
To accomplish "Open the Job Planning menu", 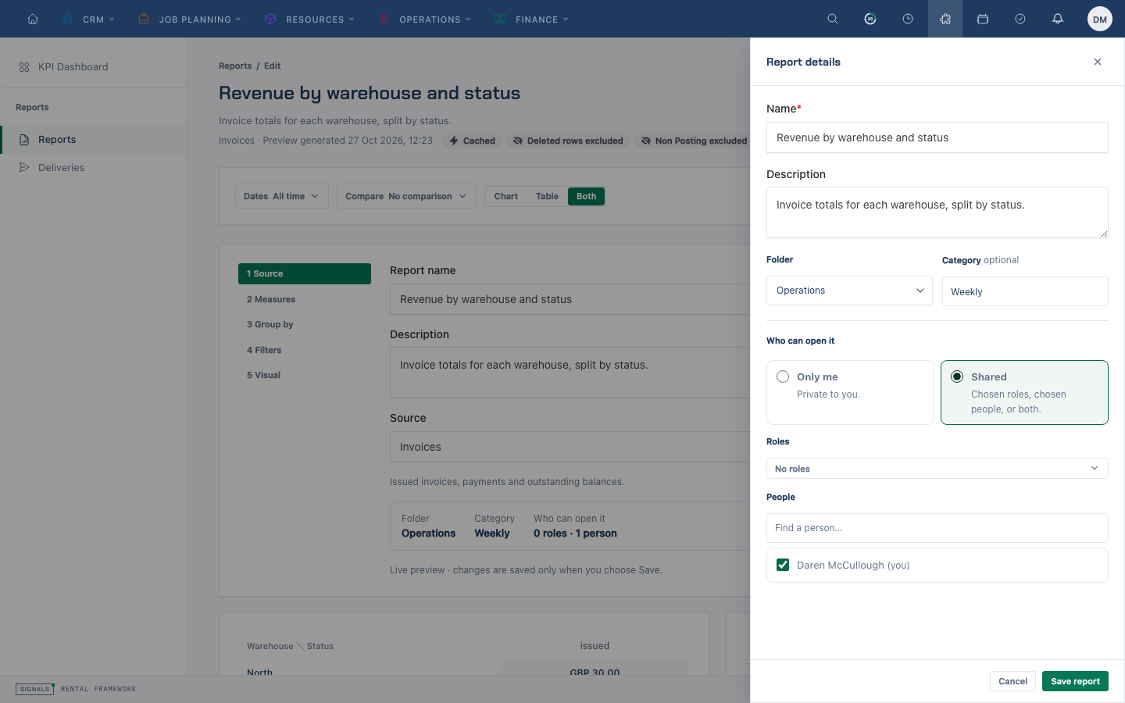I will tap(189, 19).
